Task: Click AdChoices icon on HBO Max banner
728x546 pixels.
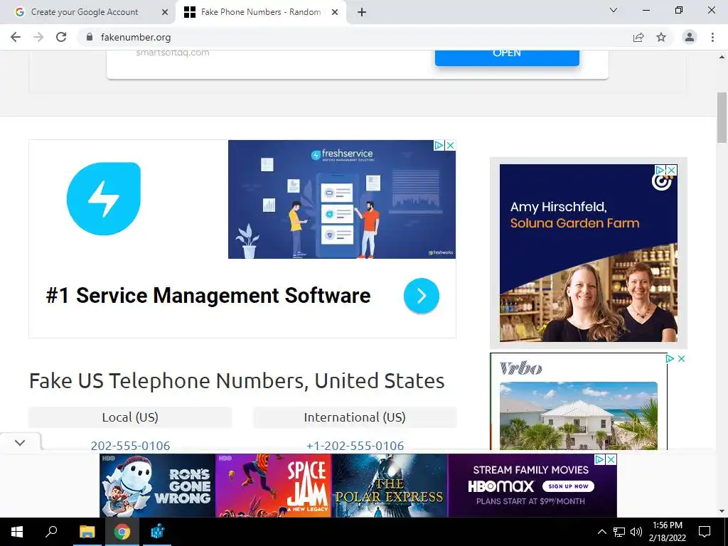Action: (600, 459)
